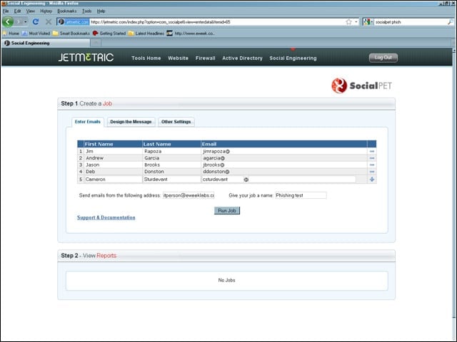Go to Tools Home in navigation
The width and height of the screenshot is (457, 342).
(146, 58)
